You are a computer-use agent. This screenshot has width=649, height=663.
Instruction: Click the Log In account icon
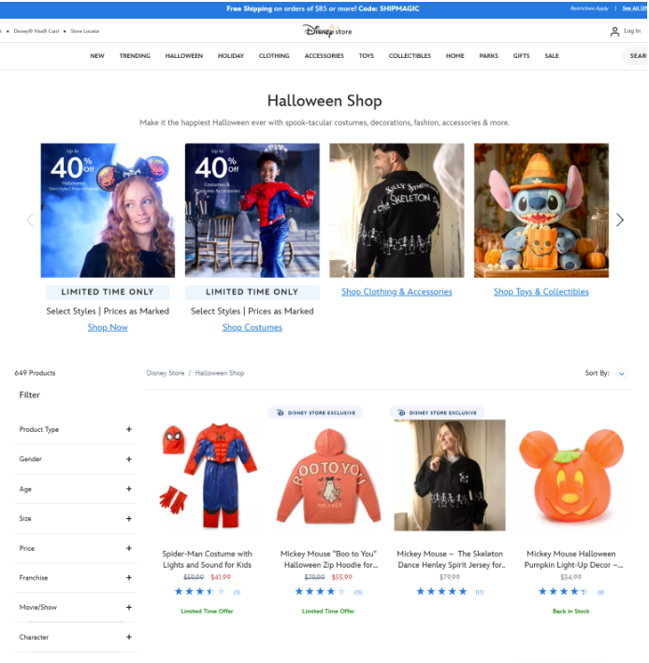coord(614,31)
